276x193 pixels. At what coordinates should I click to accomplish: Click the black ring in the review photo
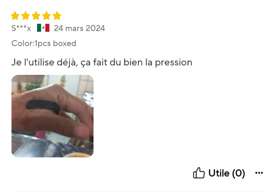click(x=43, y=107)
